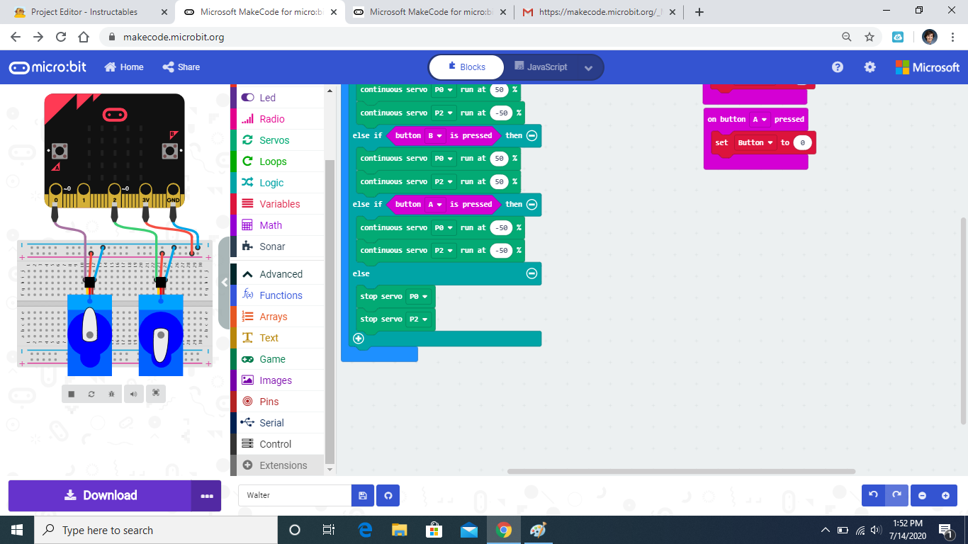968x544 pixels.
Task: Go to the MakeCode Home page
Action: point(124,67)
